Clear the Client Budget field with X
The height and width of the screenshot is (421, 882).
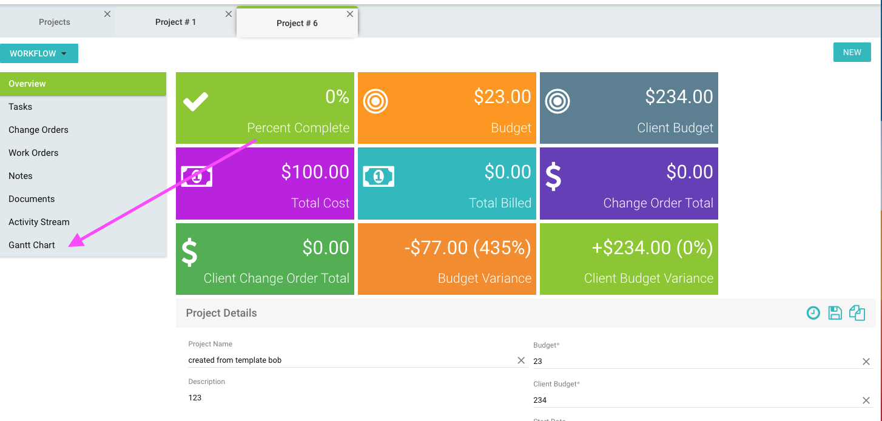[866, 400]
